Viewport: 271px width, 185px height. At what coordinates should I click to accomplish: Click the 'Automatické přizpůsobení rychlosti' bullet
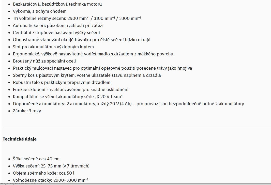[x=58, y=25]
